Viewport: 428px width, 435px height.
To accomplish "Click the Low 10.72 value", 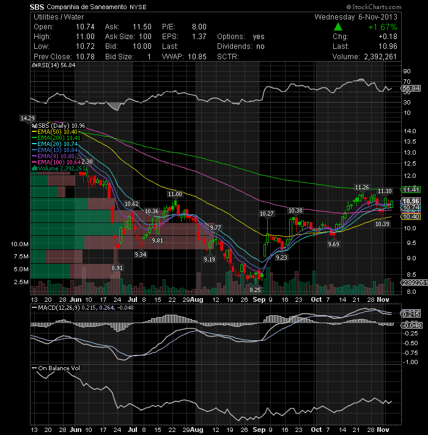I will click(85, 46).
